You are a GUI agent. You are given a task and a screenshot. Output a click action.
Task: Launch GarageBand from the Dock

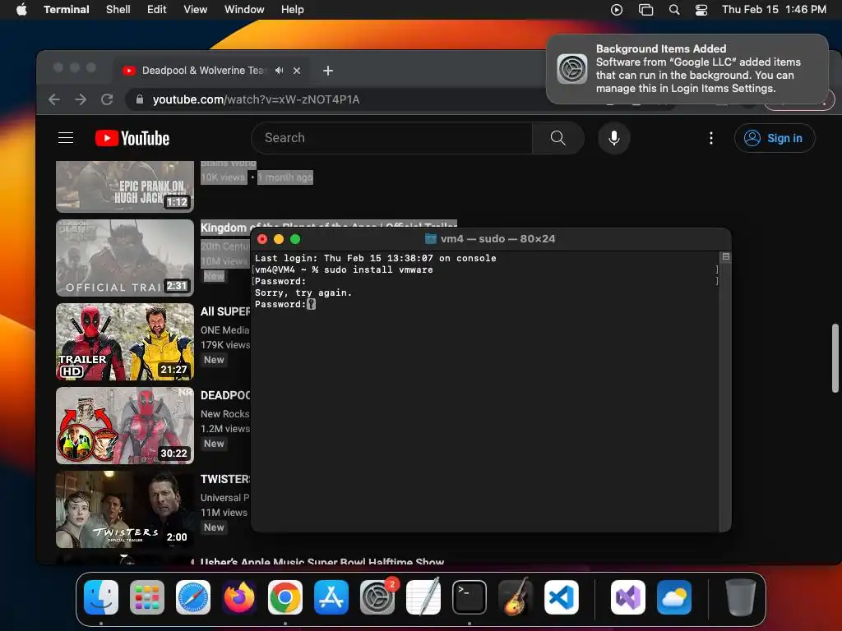point(516,597)
